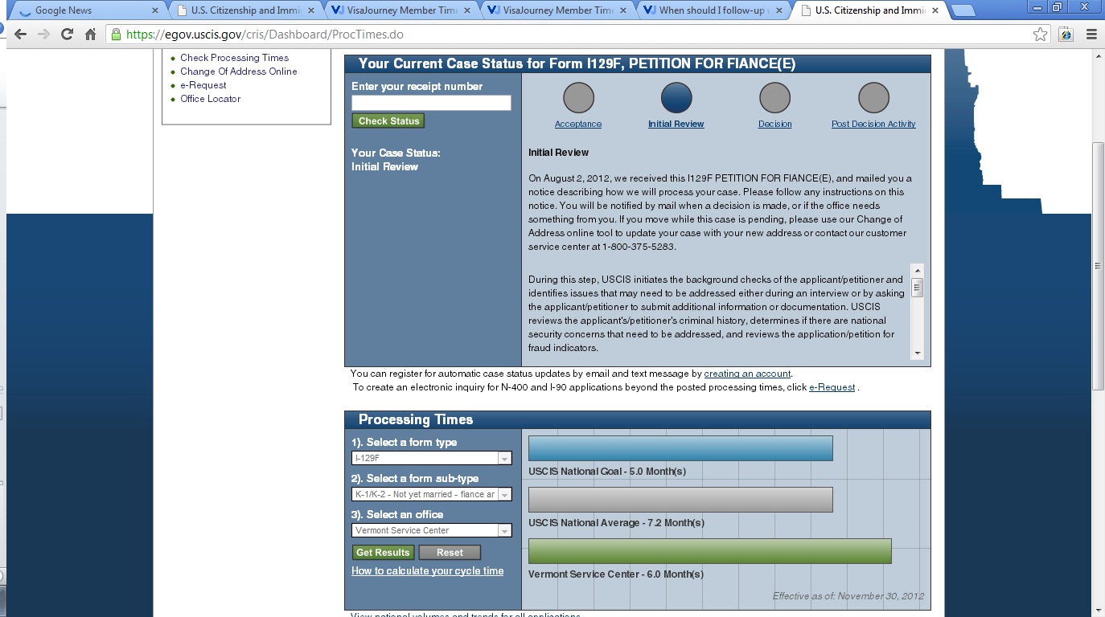Click the Reset button
The height and width of the screenshot is (617, 1105).
click(450, 553)
